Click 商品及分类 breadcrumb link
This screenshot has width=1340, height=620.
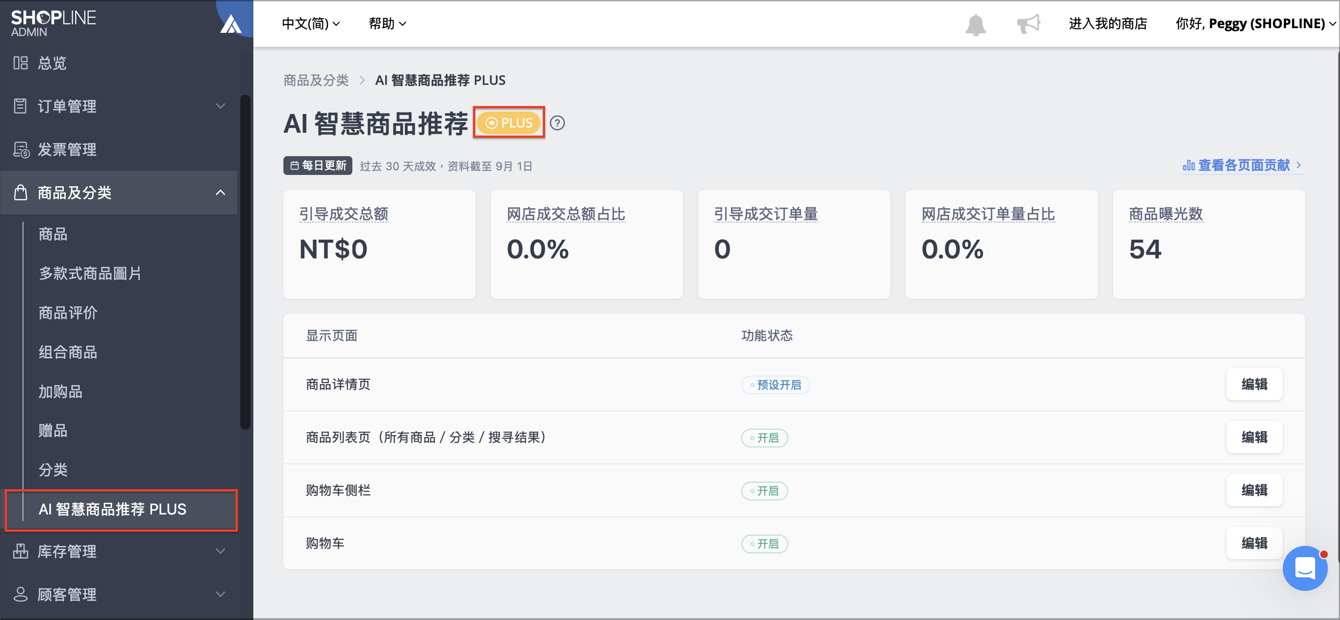[x=316, y=80]
